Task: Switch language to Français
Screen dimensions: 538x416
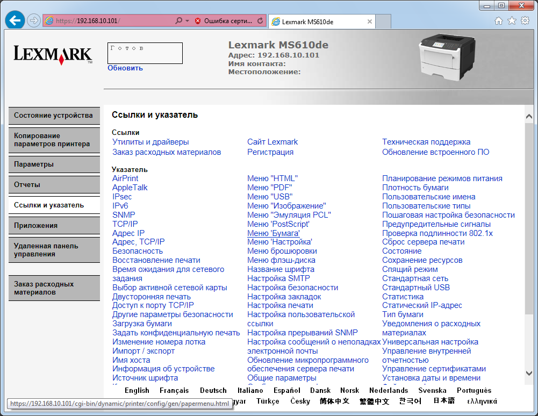Action: tap(174, 390)
